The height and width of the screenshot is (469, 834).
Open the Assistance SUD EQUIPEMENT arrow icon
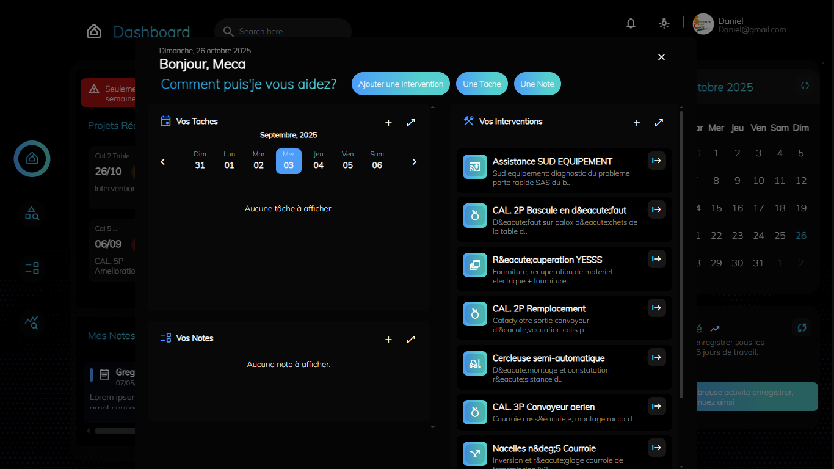tap(656, 161)
